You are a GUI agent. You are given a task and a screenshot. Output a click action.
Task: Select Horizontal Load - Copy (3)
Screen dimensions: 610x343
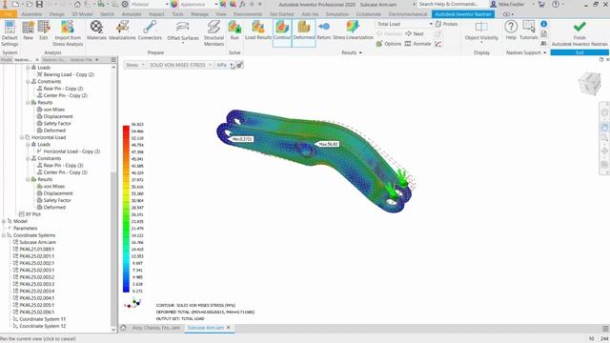pos(71,151)
